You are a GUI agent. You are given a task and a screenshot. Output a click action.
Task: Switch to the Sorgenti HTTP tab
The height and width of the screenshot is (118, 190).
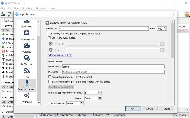tap(101, 115)
